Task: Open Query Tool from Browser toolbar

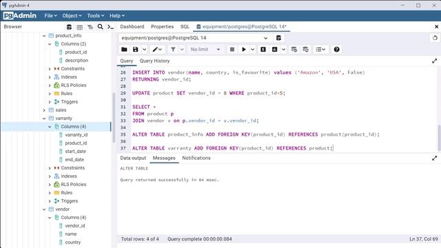Action: pos(69,27)
